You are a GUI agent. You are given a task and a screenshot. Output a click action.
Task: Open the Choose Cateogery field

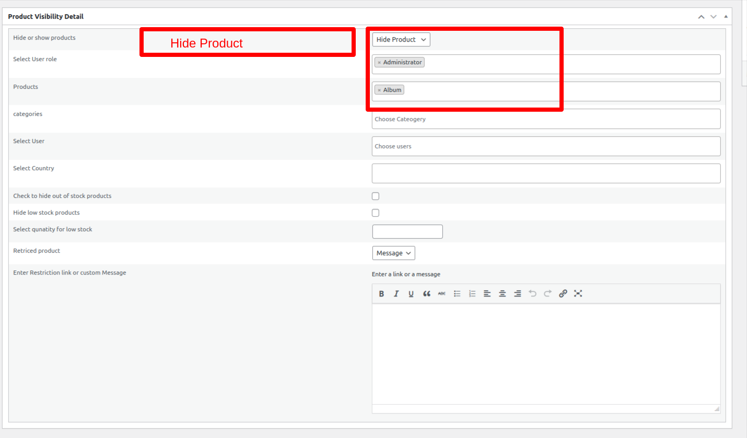point(546,119)
